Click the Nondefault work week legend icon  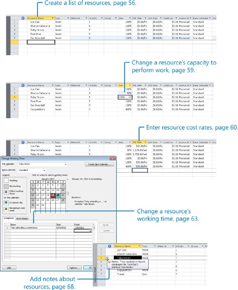pos(6,209)
